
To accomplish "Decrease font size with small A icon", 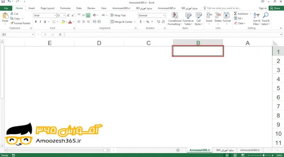I will (x=73, y=15).
